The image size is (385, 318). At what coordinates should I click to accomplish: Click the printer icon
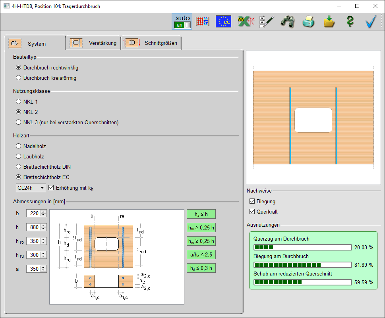click(x=308, y=21)
